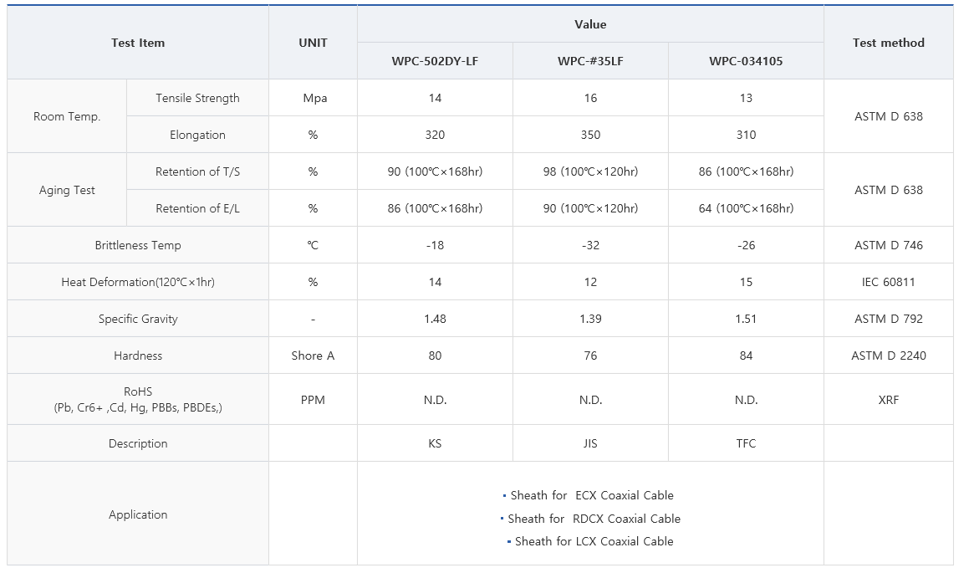This screenshot has width=964, height=573.
Task: Click the Test method header cell
Action: point(889,43)
